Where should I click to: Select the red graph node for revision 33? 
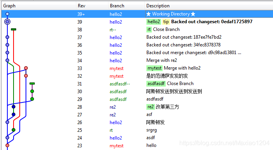(x=26, y=68)
